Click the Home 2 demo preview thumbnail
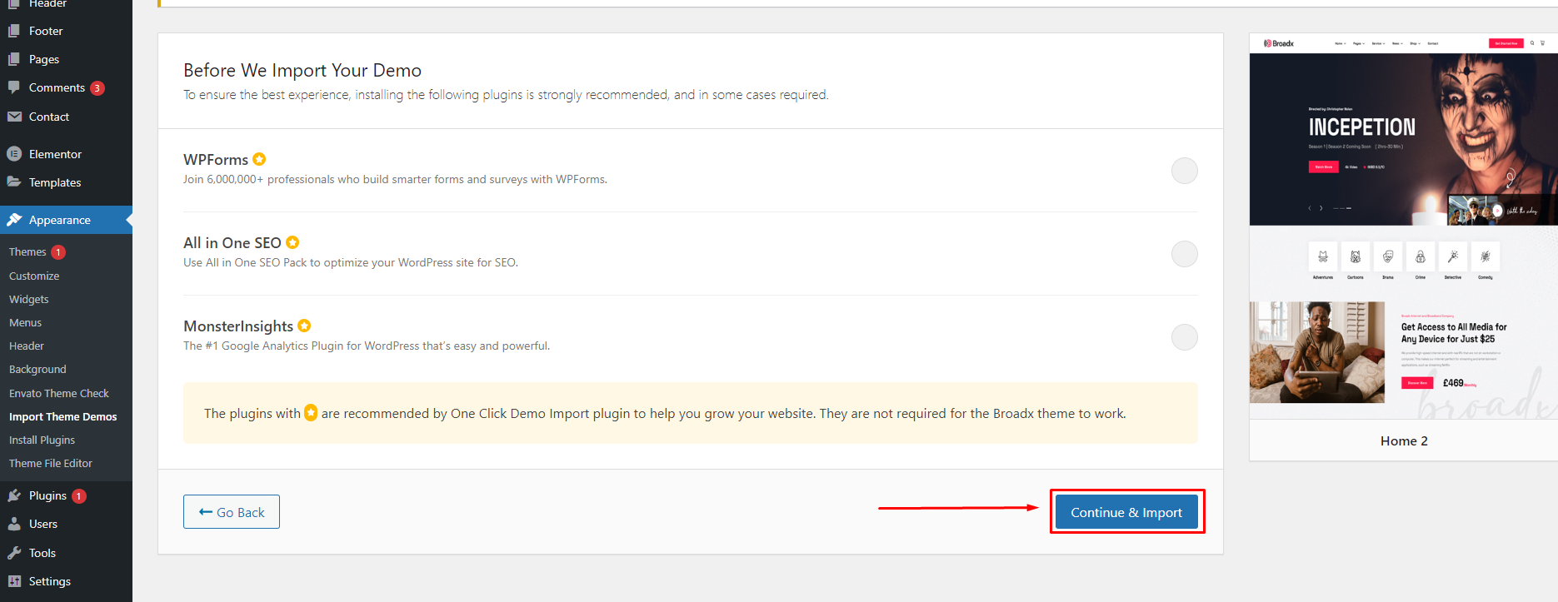1558x602 pixels. point(1403,226)
